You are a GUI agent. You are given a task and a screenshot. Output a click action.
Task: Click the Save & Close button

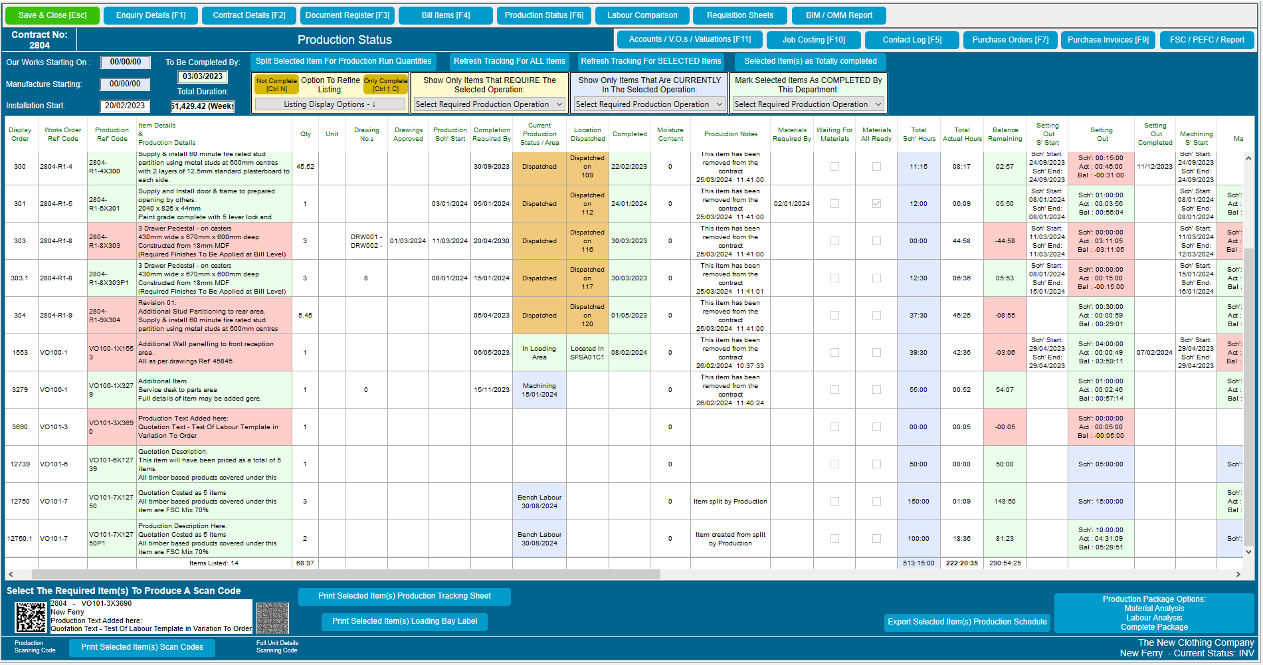52,15
